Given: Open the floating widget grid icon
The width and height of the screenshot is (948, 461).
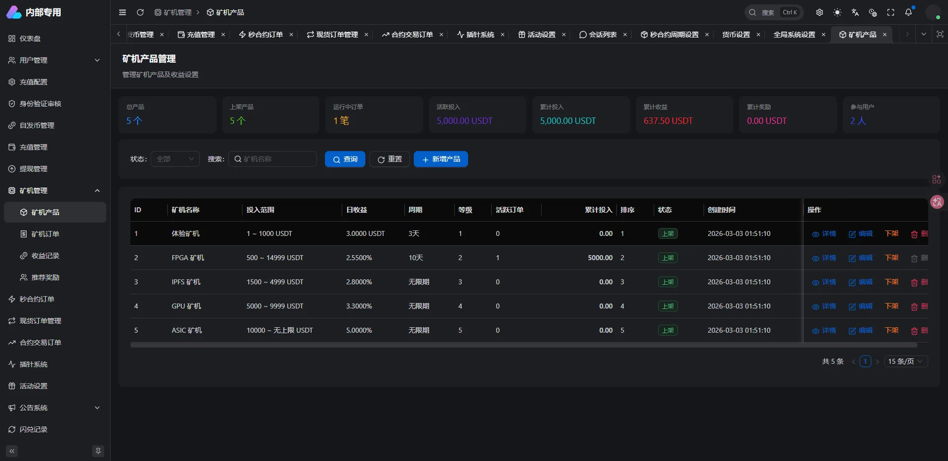Looking at the screenshot, I should click(x=936, y=179).
